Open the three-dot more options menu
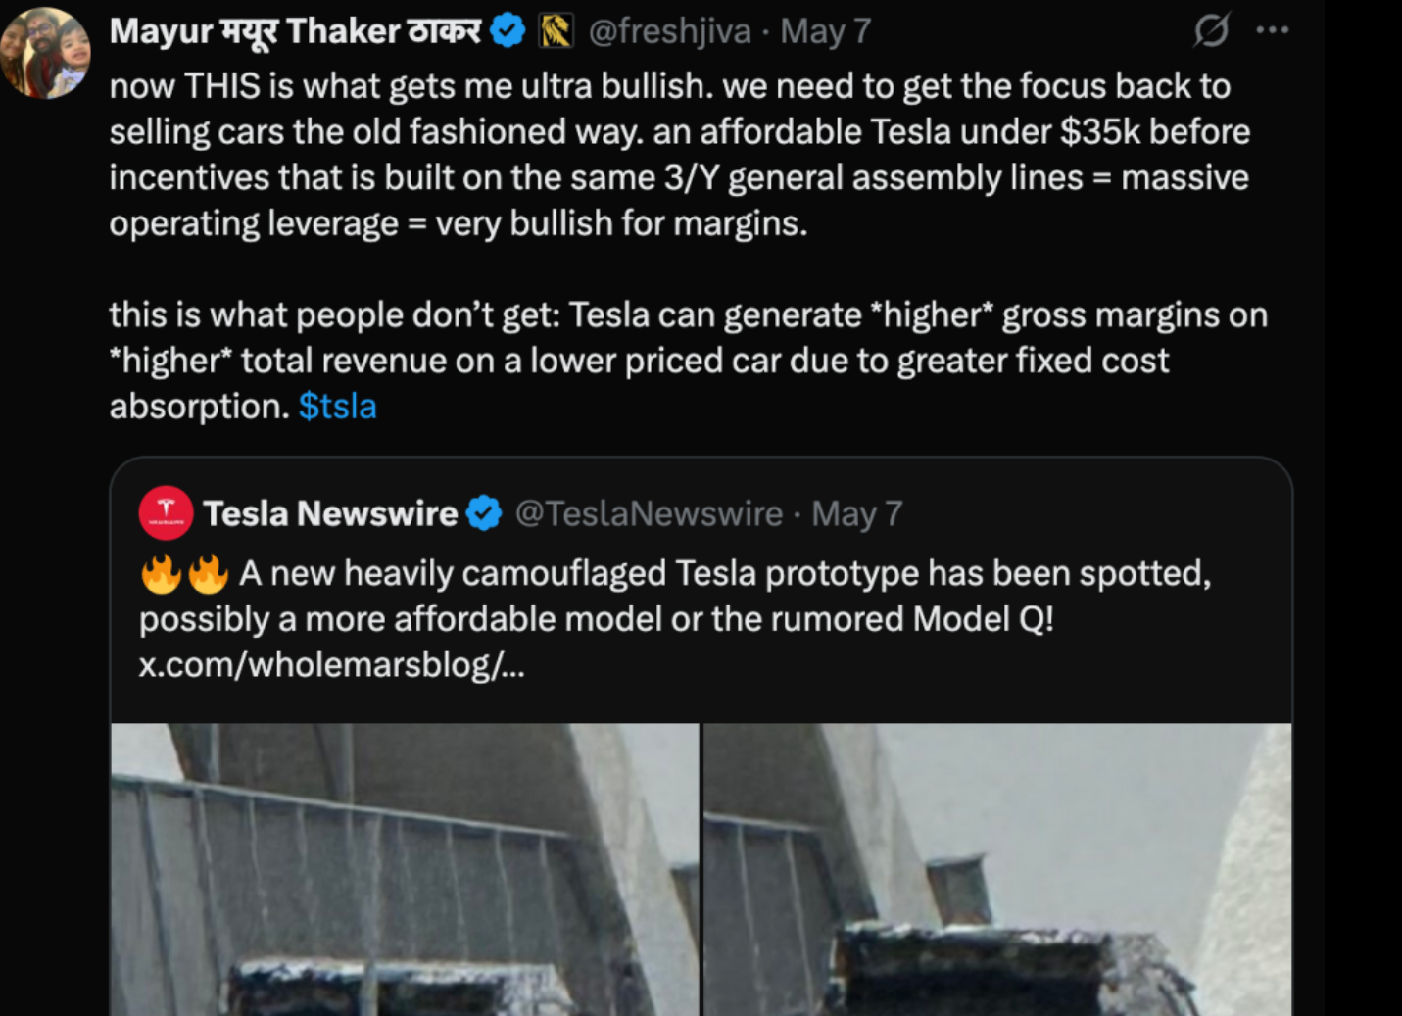The height and width of the screenshot is (1016, 1402). pos(1272,30)
